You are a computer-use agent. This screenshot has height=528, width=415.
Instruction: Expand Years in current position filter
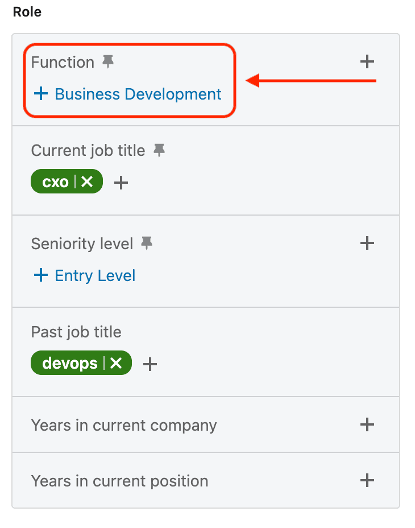[367, 480]
